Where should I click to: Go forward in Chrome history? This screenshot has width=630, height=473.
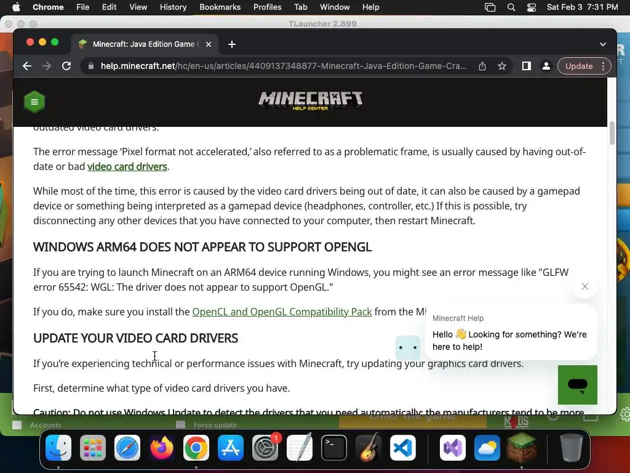(x=47, y=66)
